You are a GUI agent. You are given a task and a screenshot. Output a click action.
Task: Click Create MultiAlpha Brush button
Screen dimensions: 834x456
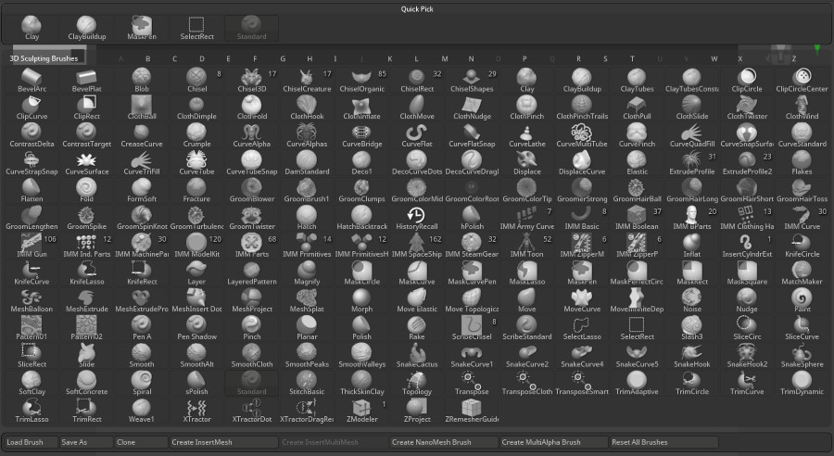[554, 442]
